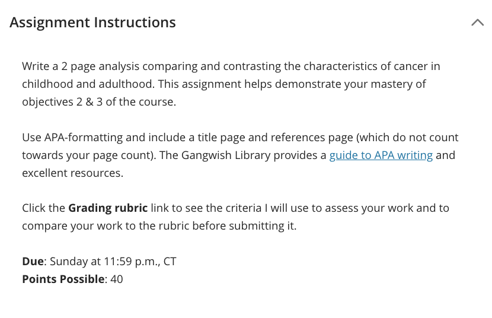492x318 pixels.
Task: Click the phrase excellent resources
Action: (x=72, y=173)
